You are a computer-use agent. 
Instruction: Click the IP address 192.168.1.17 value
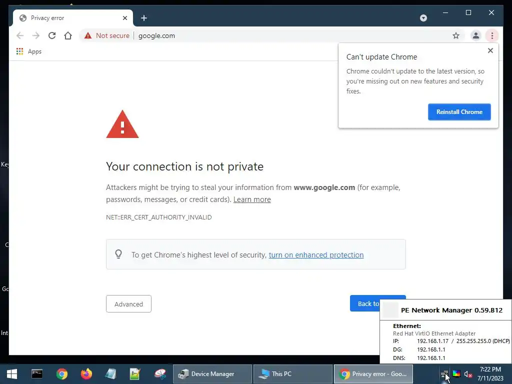coord(432,341)
